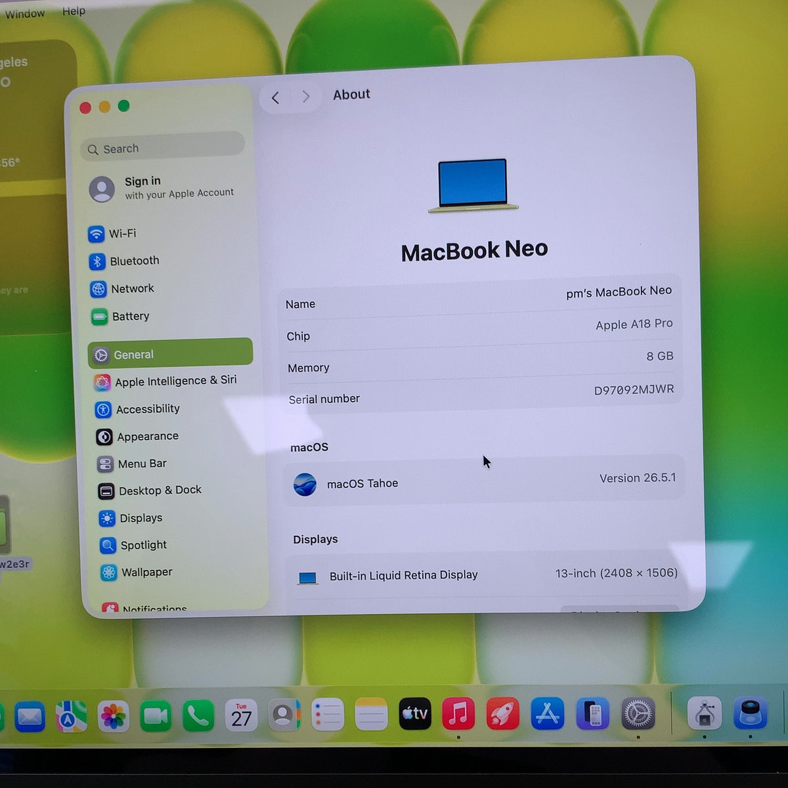Focus the sidebar Search field
The height and width of the screenshot is (788, 788).
163,147
